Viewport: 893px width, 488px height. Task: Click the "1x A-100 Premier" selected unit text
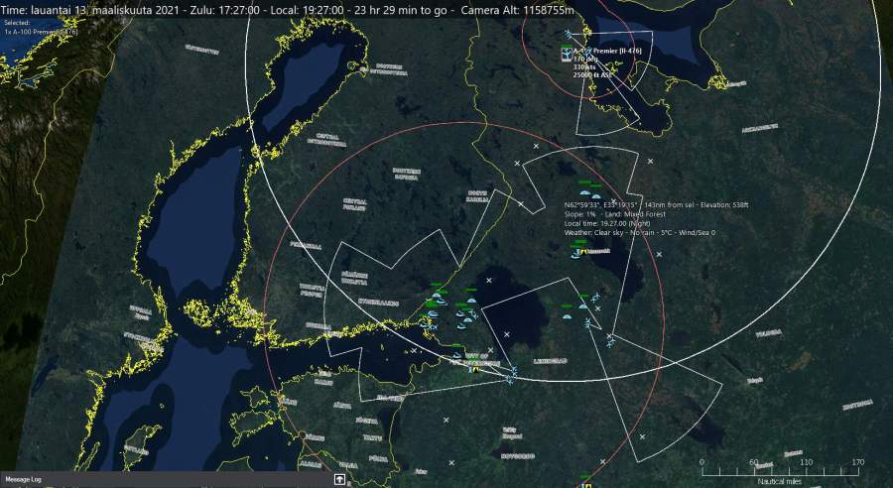point(40,31)
